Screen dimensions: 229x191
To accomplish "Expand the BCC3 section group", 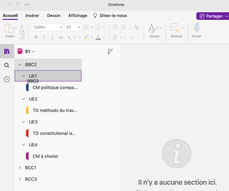I will coord(20,179).
